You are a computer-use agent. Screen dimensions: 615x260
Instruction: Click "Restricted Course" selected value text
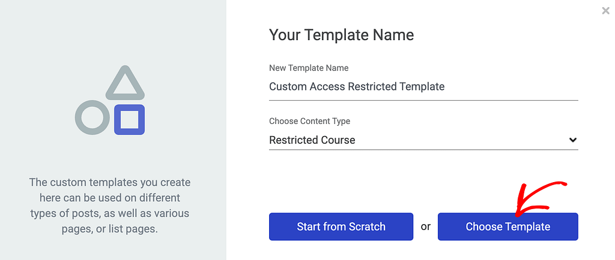312,140
